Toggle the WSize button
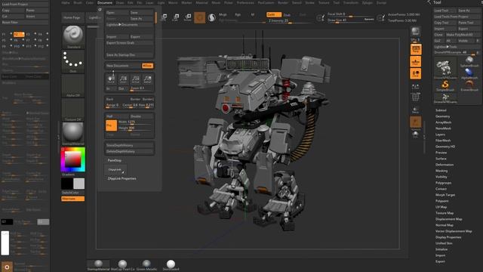Viewport: 483px width, 272px height. (147, 66)
